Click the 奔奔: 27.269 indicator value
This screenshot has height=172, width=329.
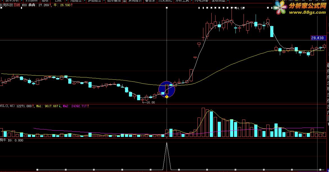[39, 5]
